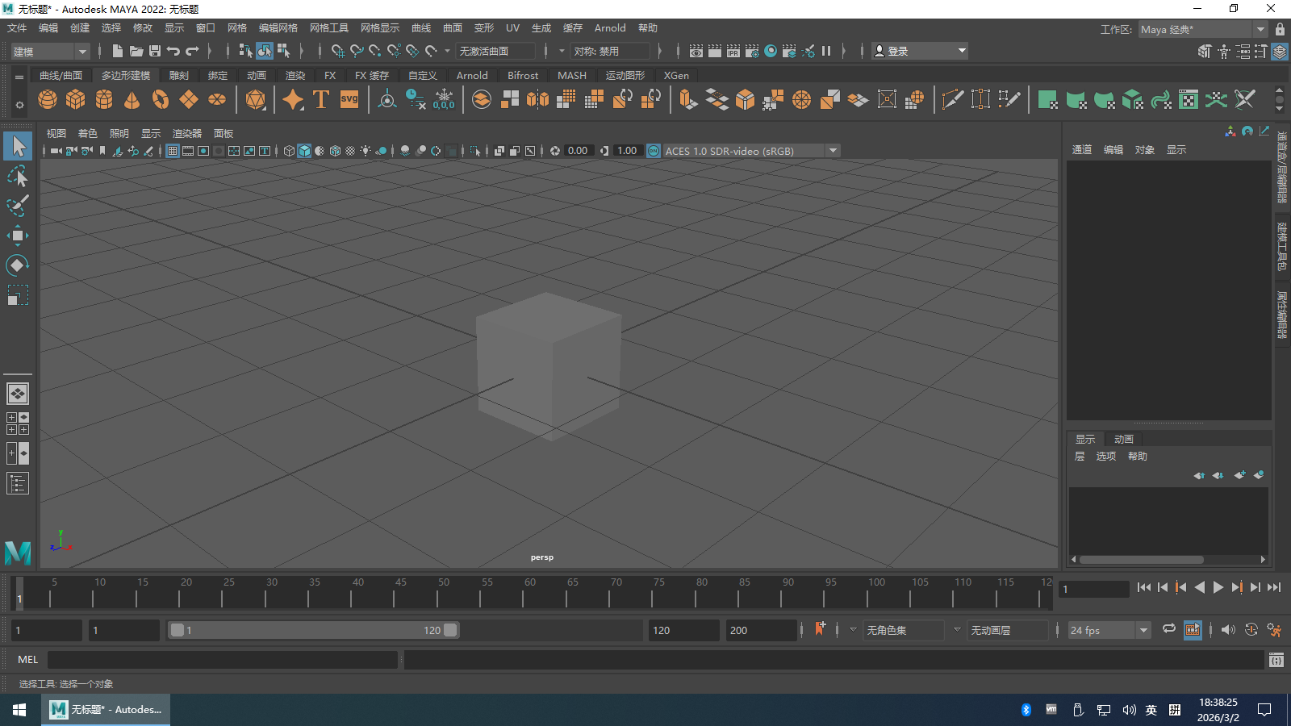Select the Type tool 'T' shelf icon
Image resolution: width=1291 pixels, height=726 pixels.
click(321, 99)
